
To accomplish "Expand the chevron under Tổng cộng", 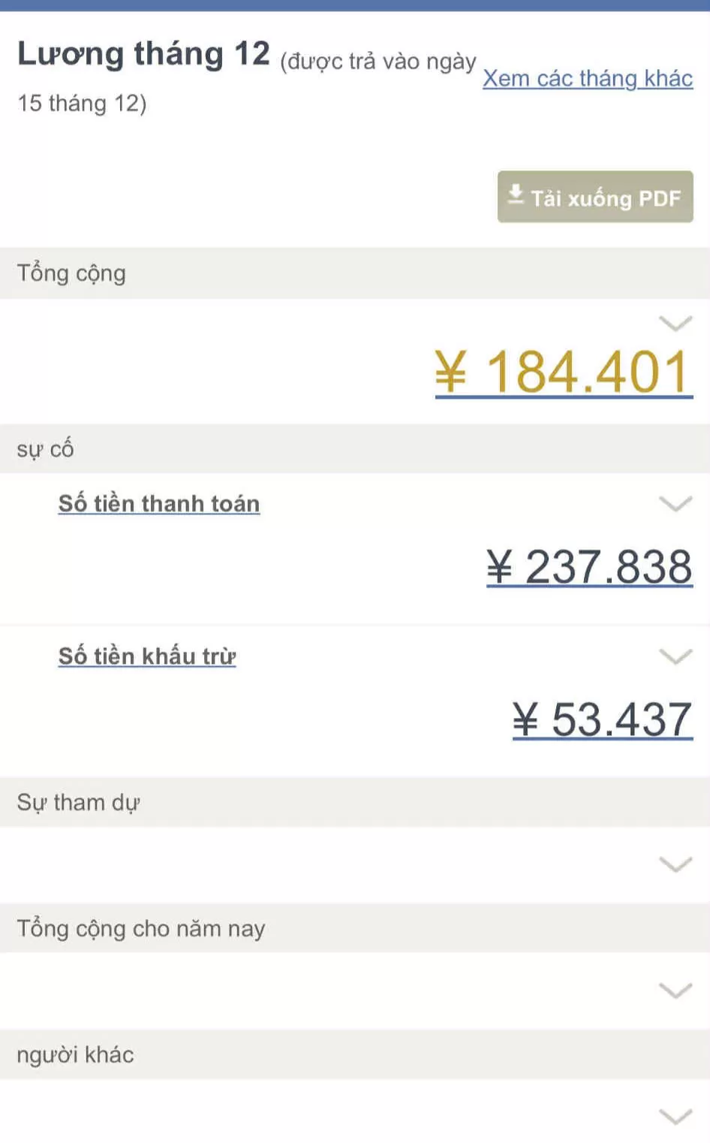I will tap(675, 324).
